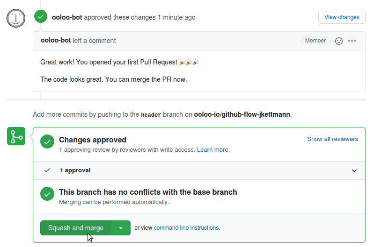This screenshot has width=374, height=247.
Task: Click ooloo-bot name in comment header
Action: point(56,41)
